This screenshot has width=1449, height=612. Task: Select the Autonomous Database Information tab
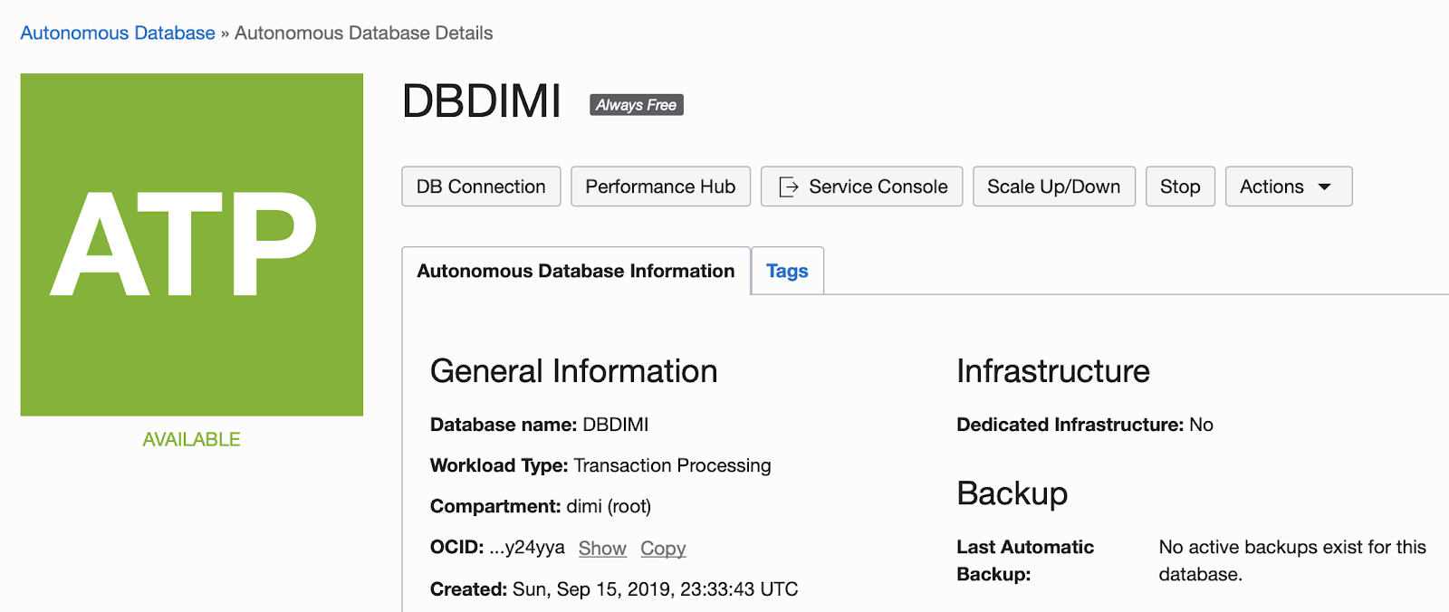(x=575, y=271)
